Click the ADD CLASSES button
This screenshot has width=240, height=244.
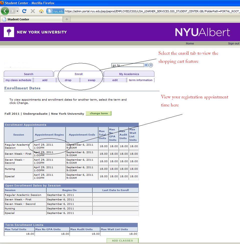coord(122,240)
